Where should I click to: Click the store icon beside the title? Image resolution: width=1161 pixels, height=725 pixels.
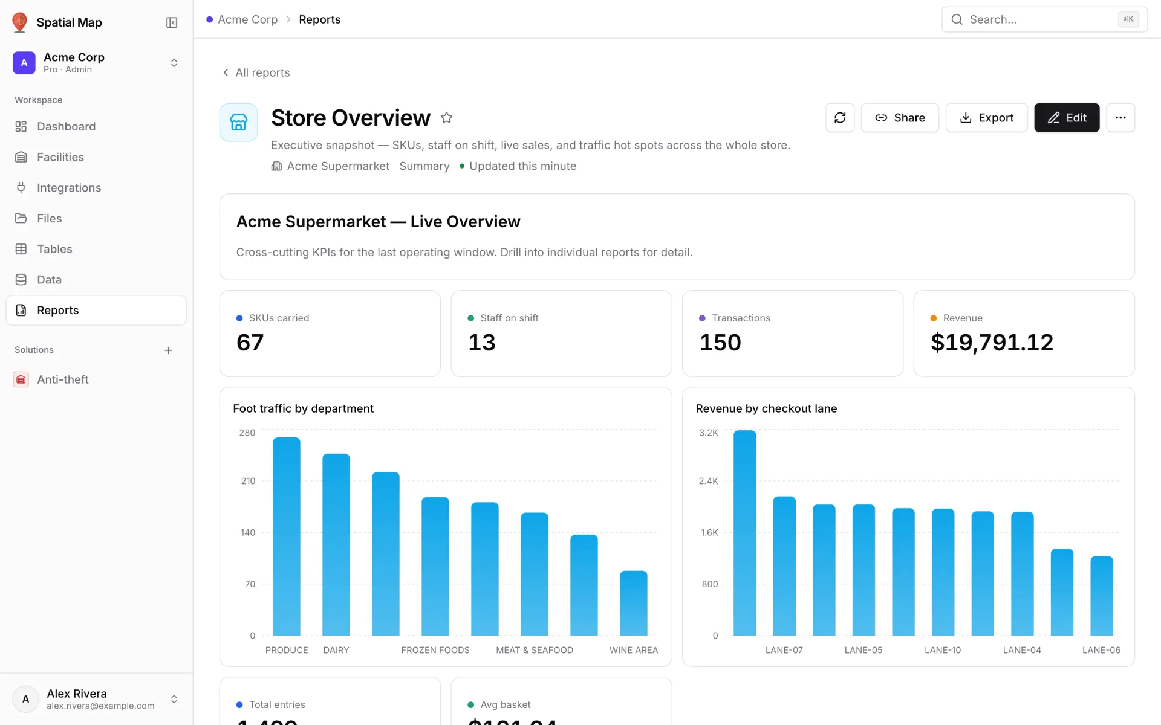(239, 123)
